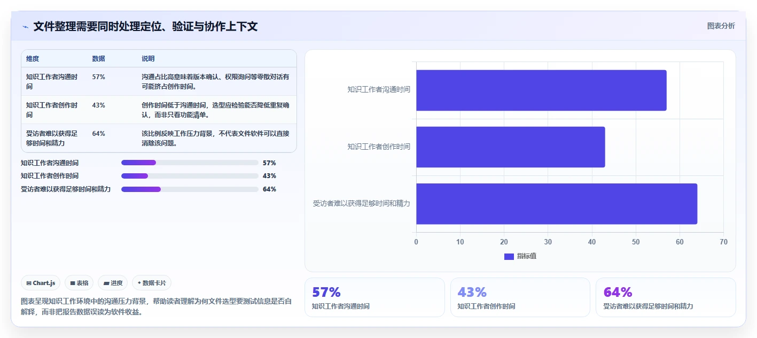
Task: Click the x-axis tick label 70
Action: pyautogui.click(x=723, y=242)
